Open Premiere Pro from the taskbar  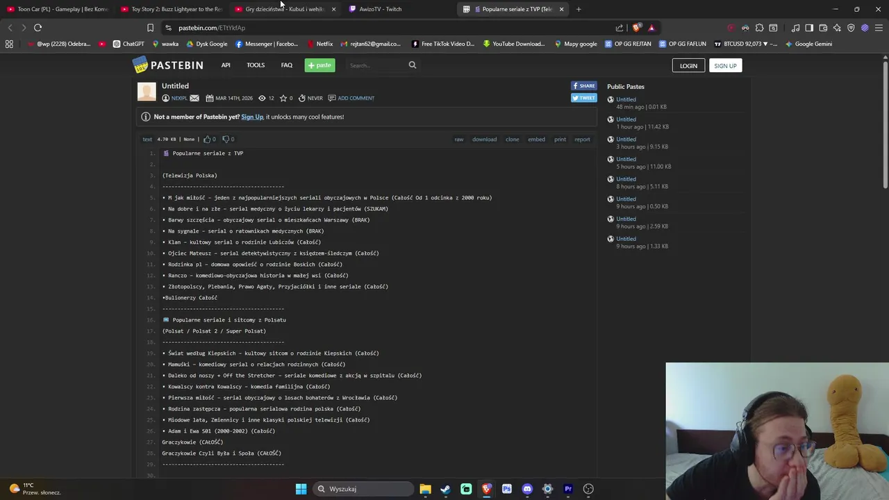[x=568, y=489]
